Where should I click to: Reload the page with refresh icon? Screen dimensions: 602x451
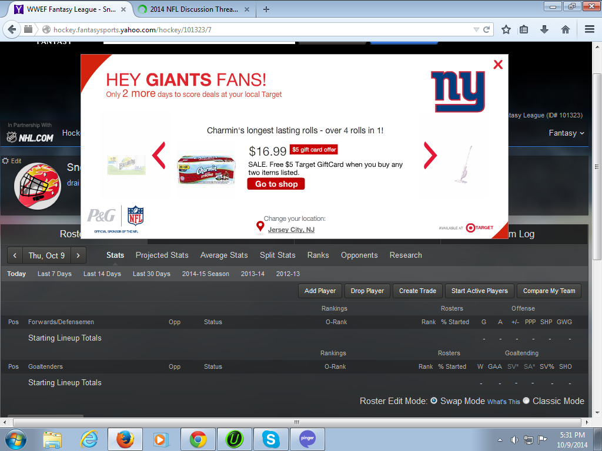487,29
